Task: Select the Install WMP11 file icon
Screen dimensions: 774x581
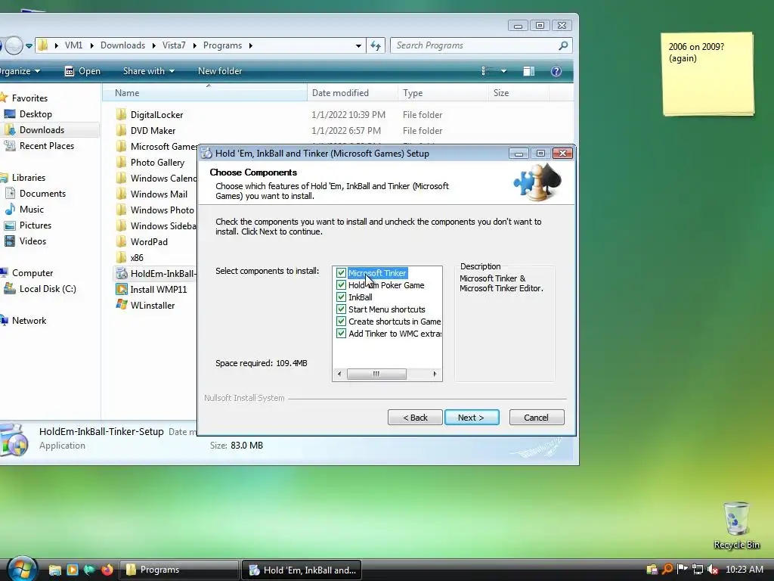Action: [122, 289]
